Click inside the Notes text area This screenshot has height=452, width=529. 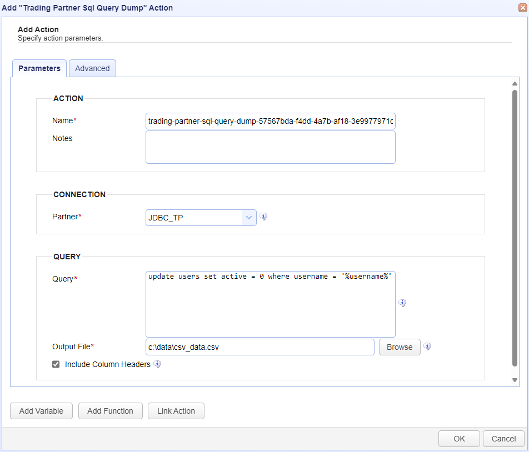(x=270, y=147)
